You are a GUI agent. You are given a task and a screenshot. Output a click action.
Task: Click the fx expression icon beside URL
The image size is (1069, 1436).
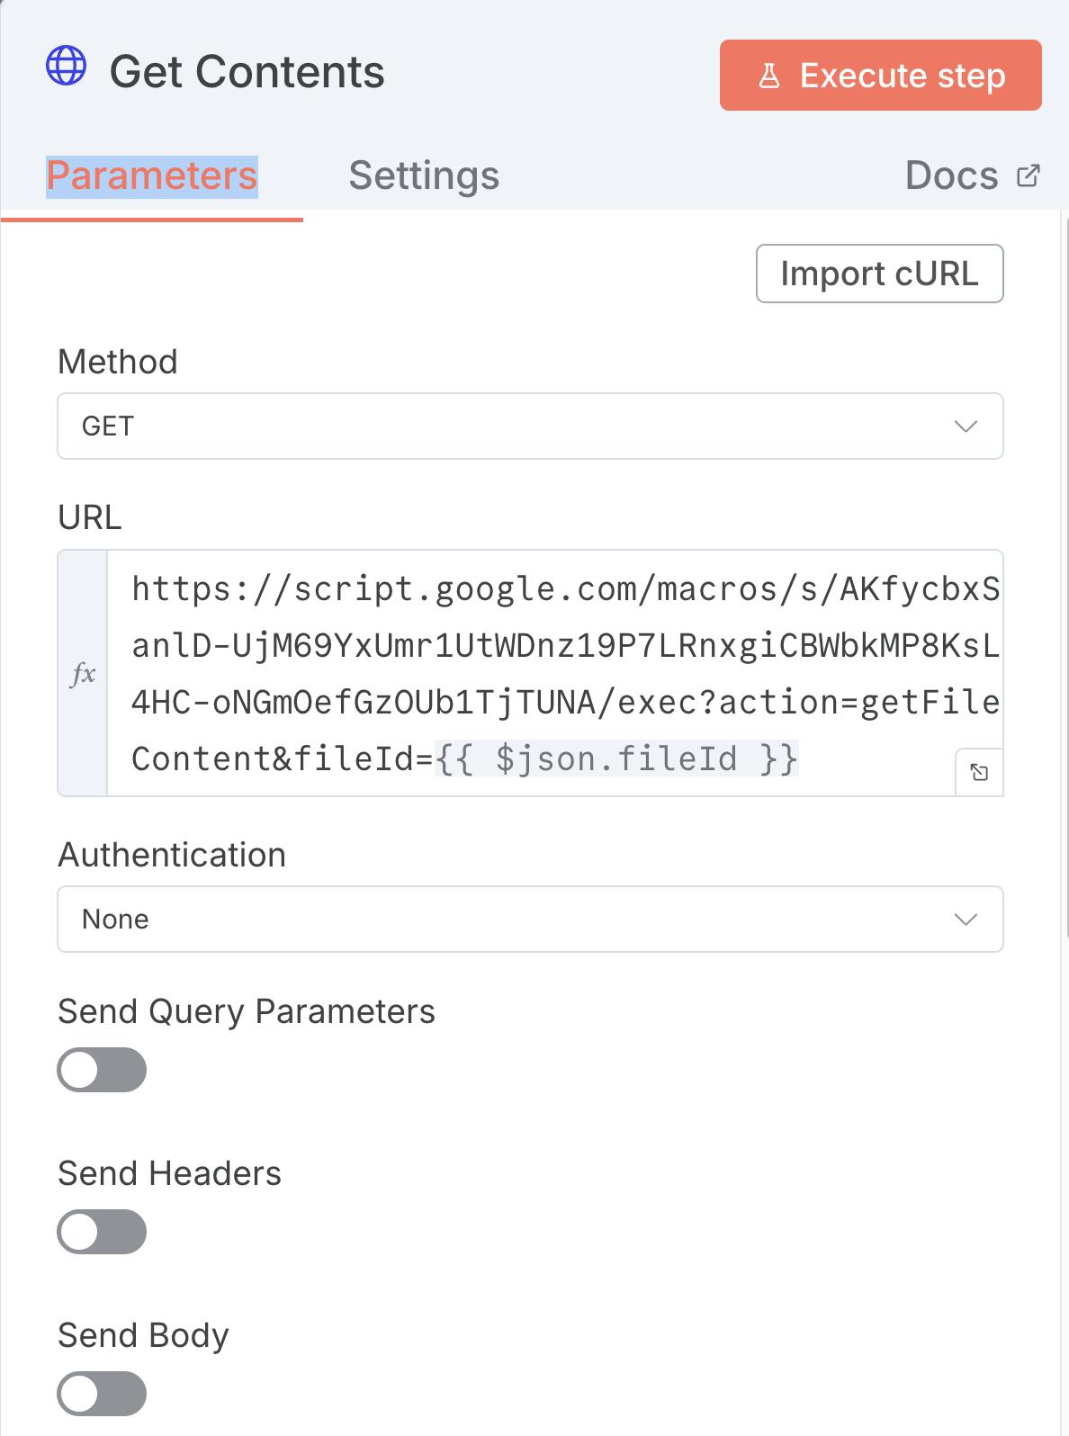(83, 673)
